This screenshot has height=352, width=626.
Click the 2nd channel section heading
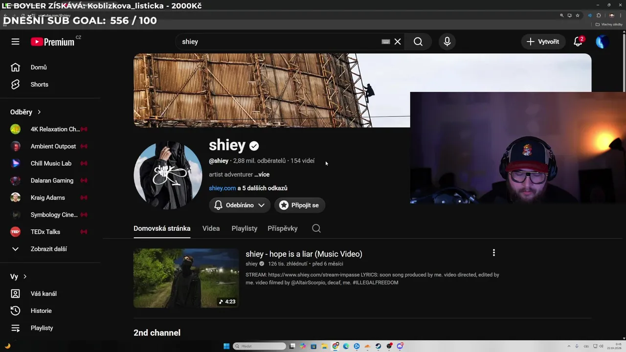157,333
